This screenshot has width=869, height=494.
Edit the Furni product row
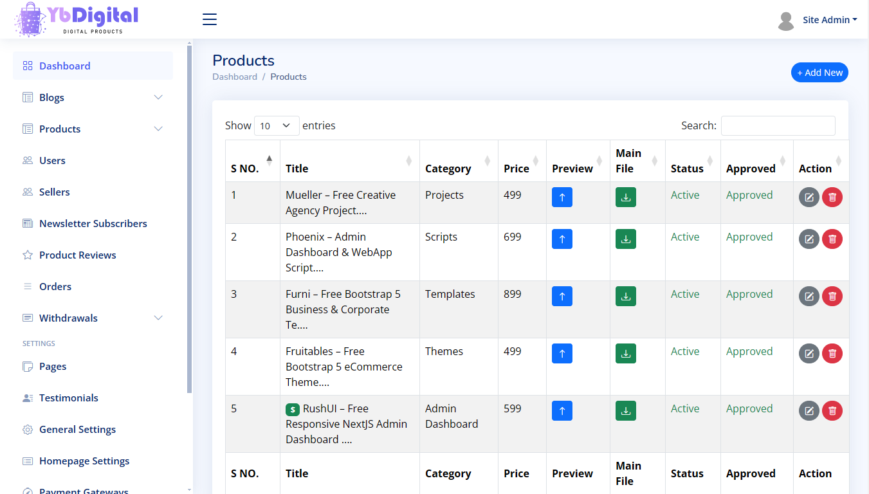click(x=809, y=297)
